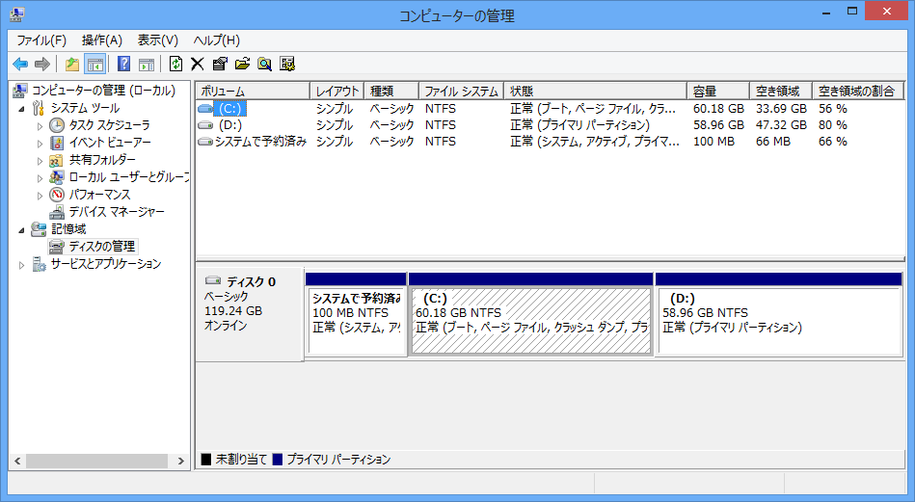915x502 pixels.
Task: Click the rightmost settings view toolbar icon
Action: 287,65
